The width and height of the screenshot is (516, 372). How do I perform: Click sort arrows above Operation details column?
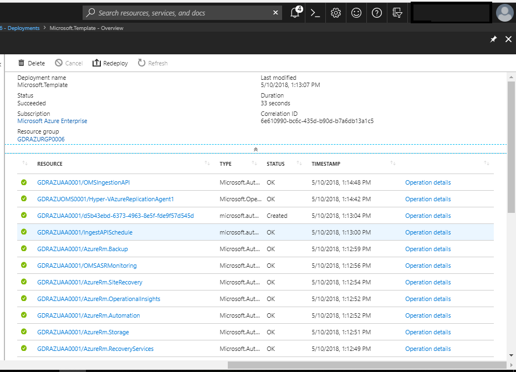[x=487, y=164]
